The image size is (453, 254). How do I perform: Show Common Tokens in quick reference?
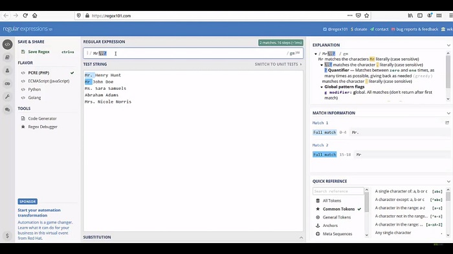(338, 209)
